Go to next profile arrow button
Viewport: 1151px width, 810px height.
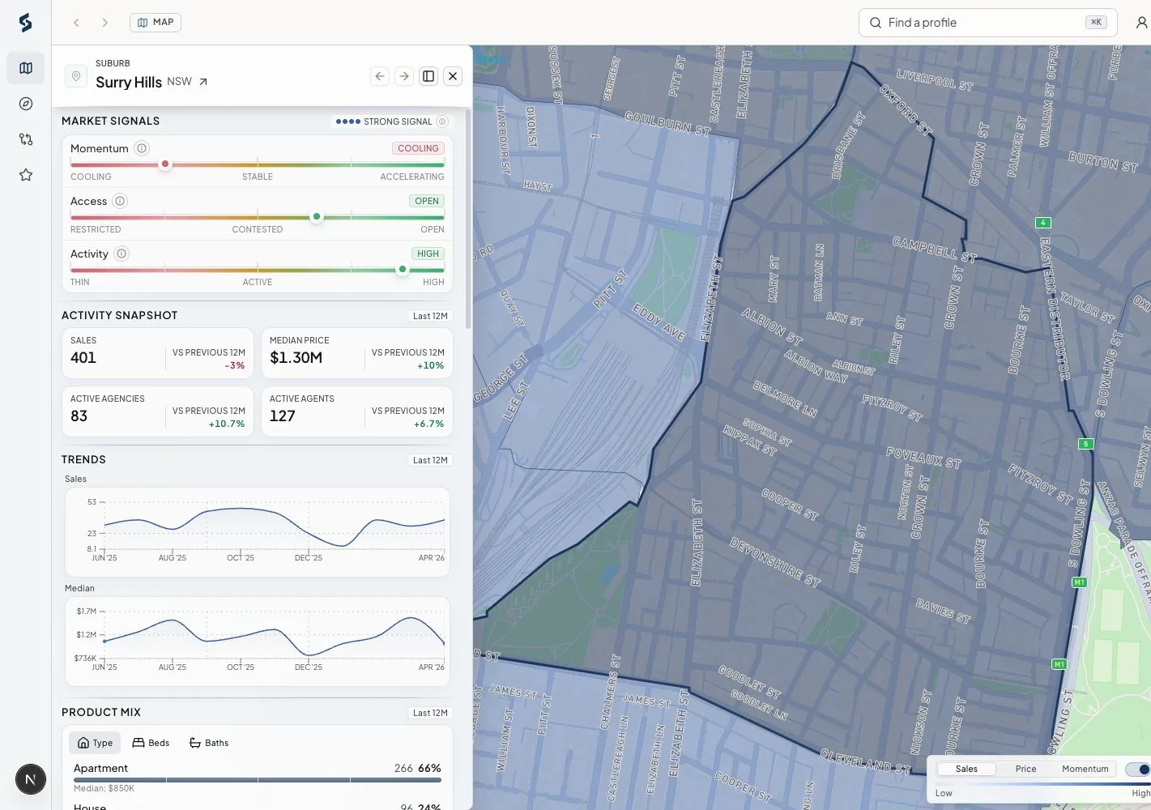point(404,76)
